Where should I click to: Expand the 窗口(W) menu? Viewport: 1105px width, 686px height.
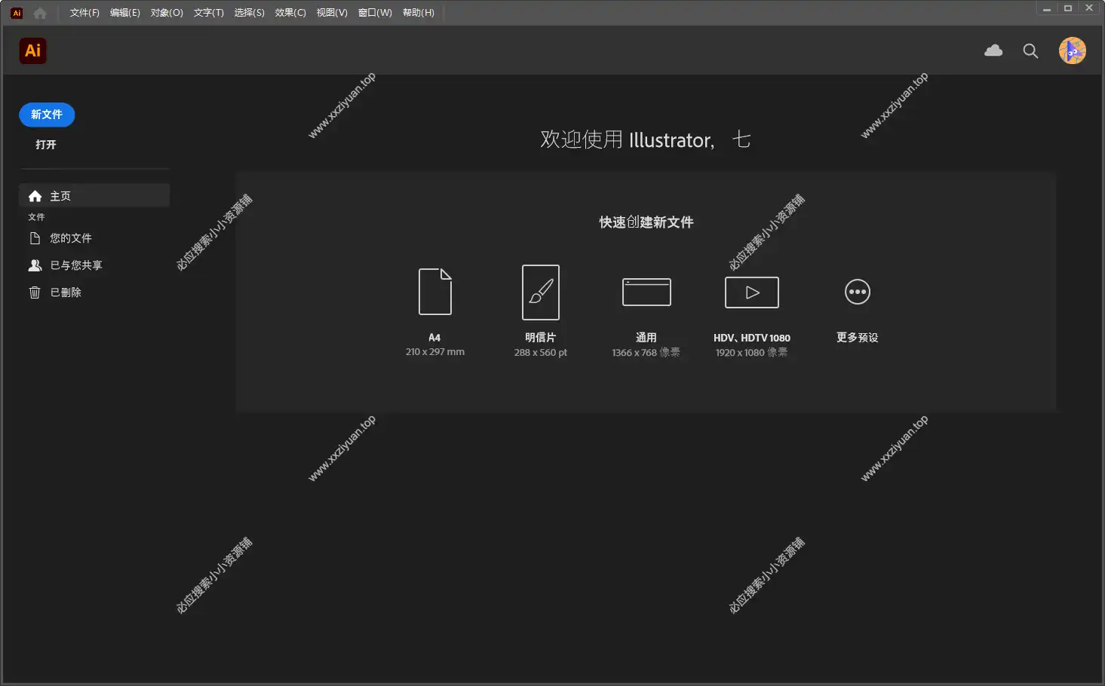(375, 13)
